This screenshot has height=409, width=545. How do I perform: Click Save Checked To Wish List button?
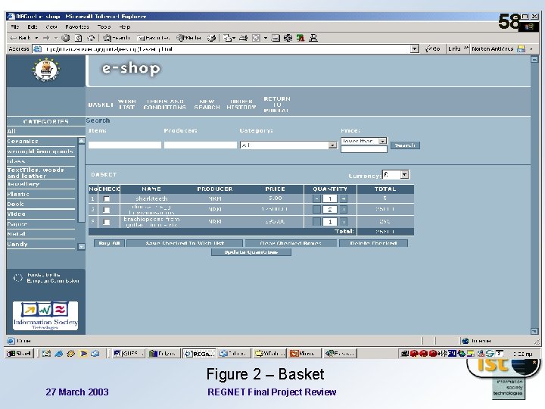click(185, 243)
